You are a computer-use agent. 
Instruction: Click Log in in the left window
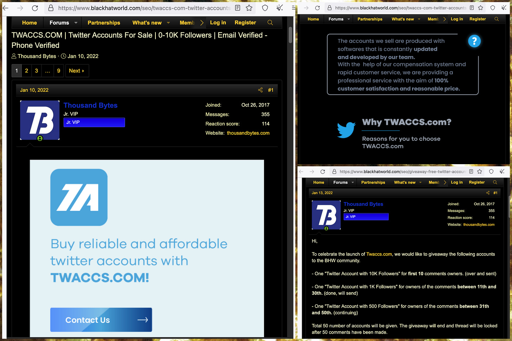click(x=218, y=22)
